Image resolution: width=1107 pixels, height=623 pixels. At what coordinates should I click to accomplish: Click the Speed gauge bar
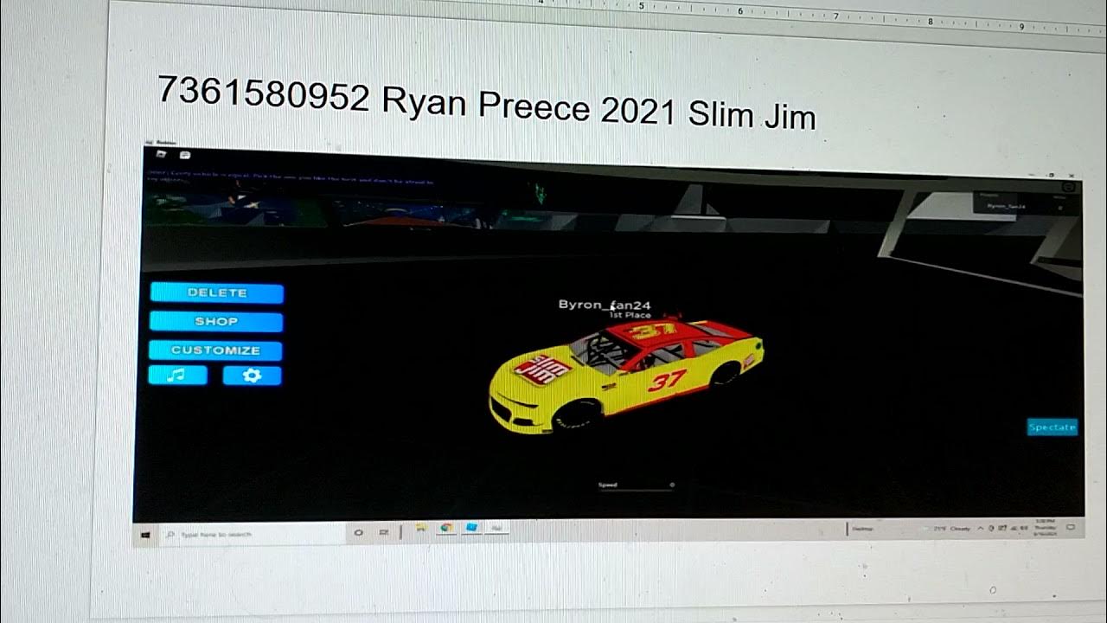[x=636, y=490]
